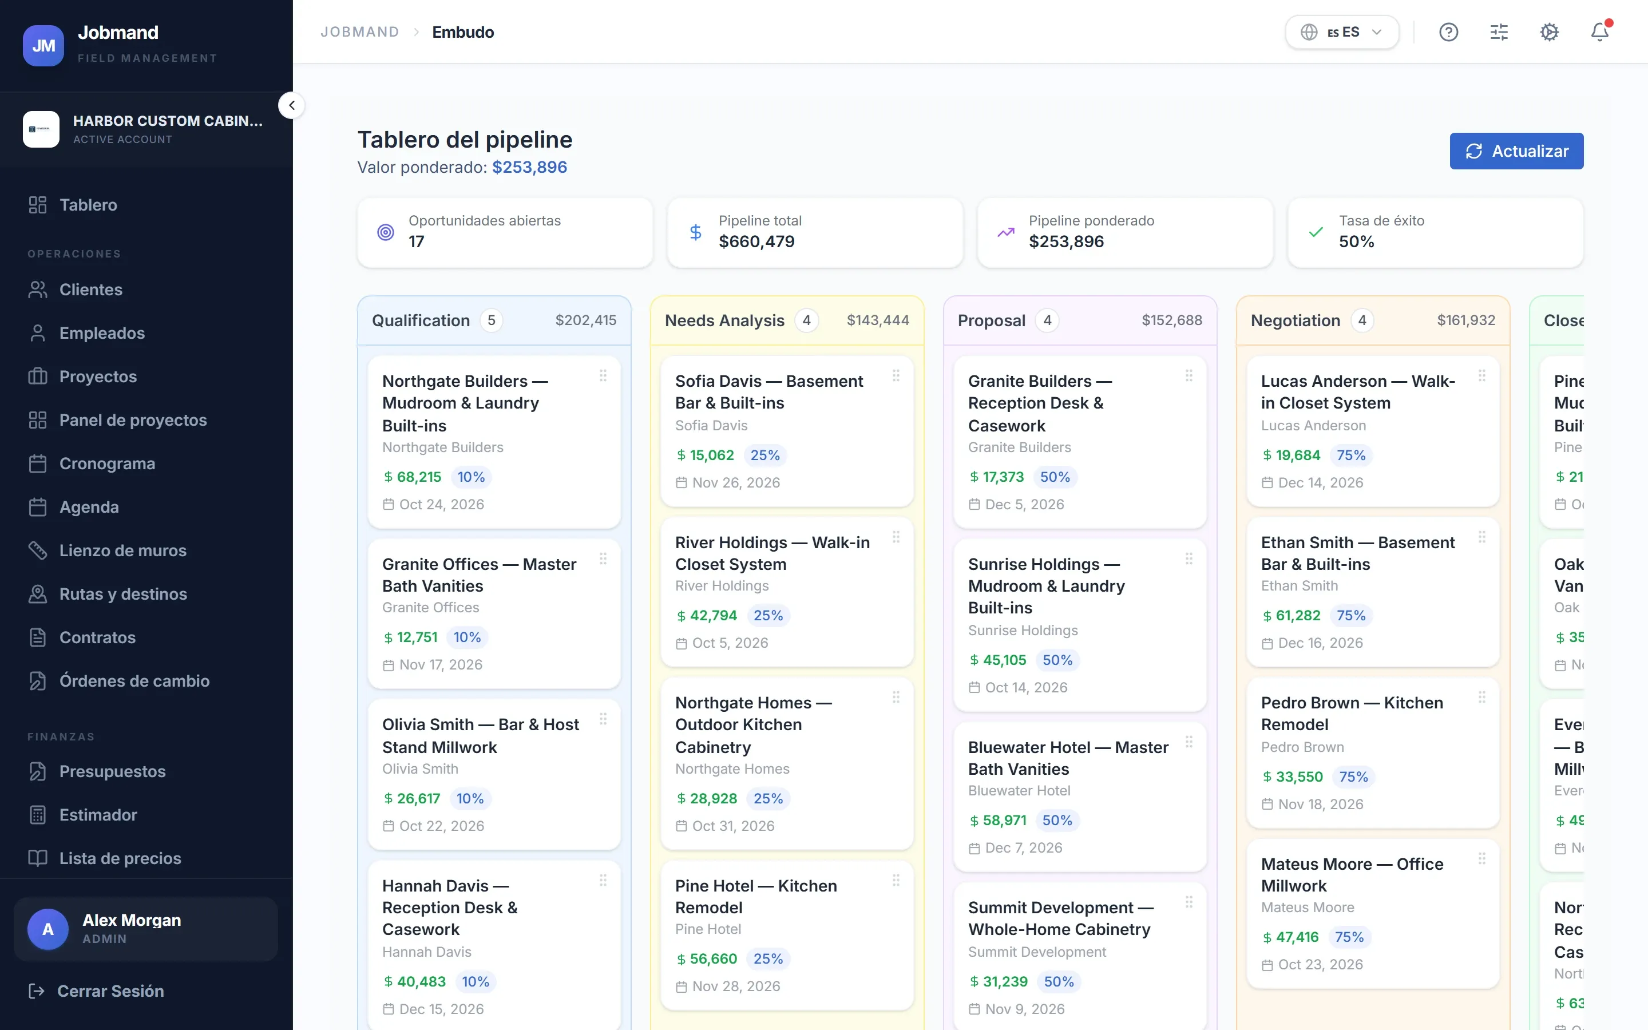Click the Rutas y destinos icon

[x=37, y=594]
